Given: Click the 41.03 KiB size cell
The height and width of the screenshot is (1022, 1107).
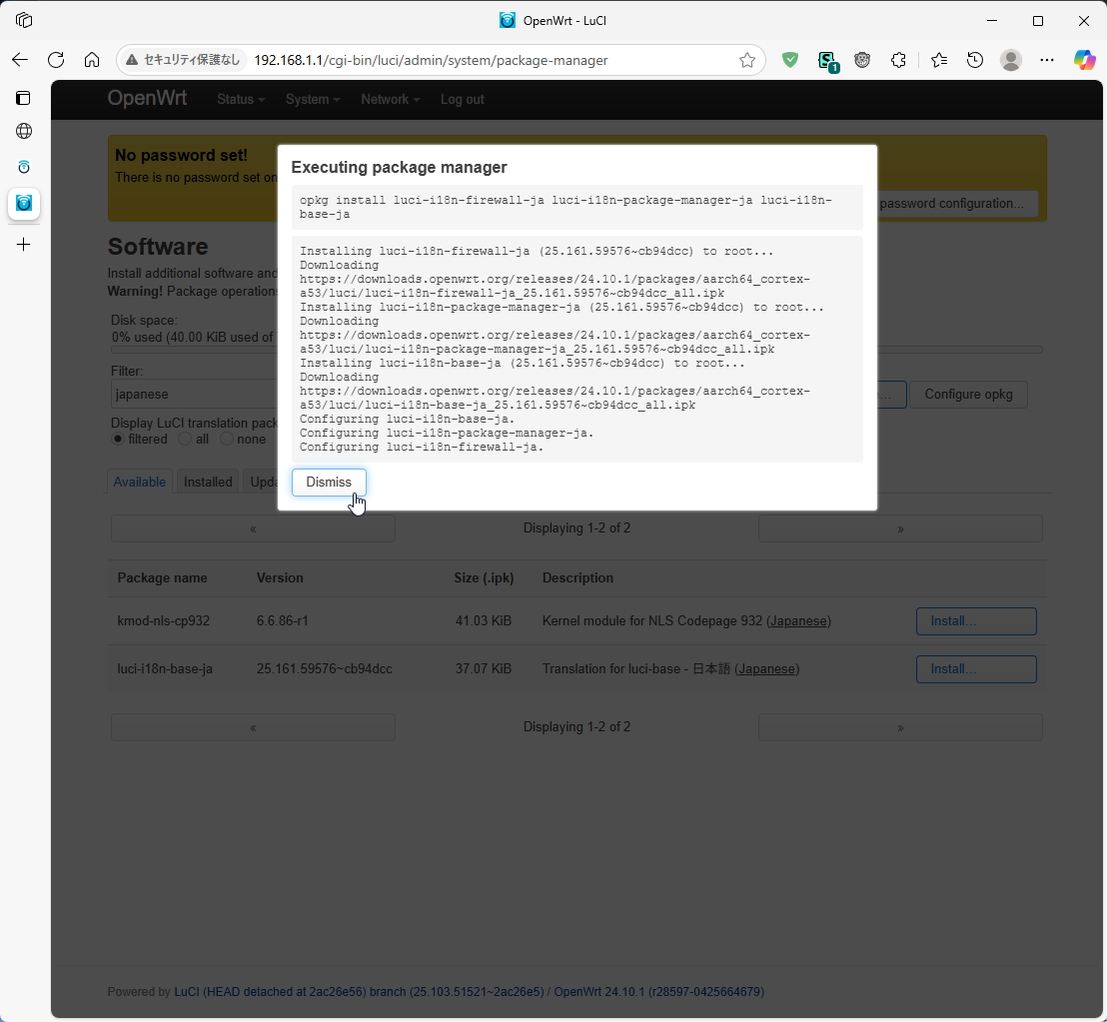Looking at the screenshot, I should [483, 621].
